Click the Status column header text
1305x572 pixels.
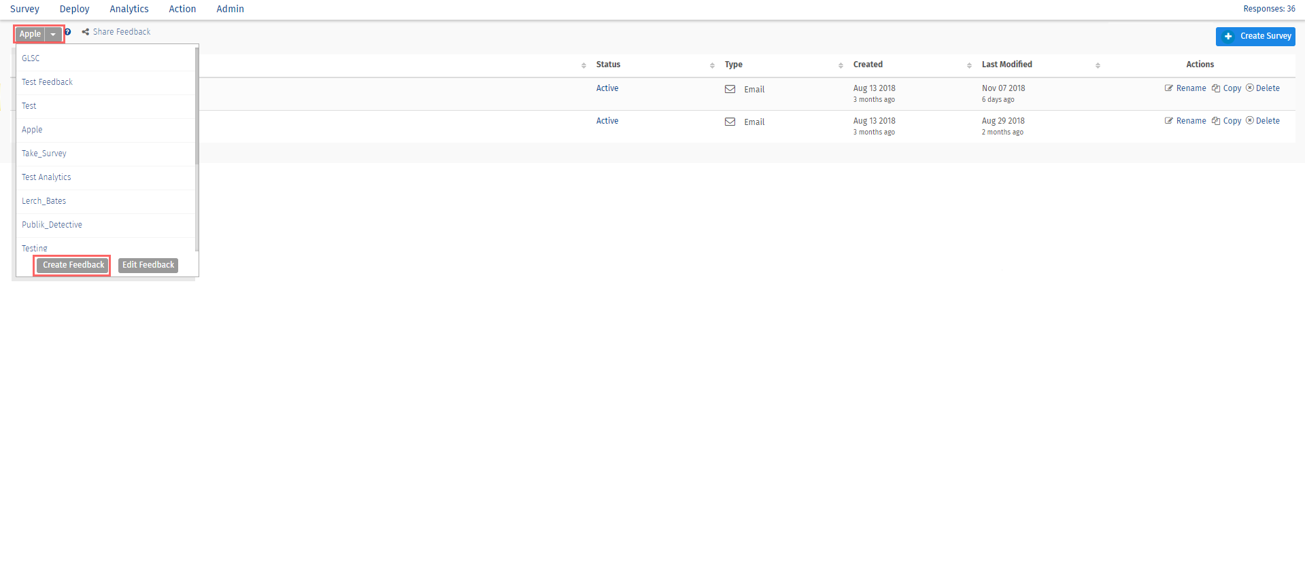(x=608, y=65)
